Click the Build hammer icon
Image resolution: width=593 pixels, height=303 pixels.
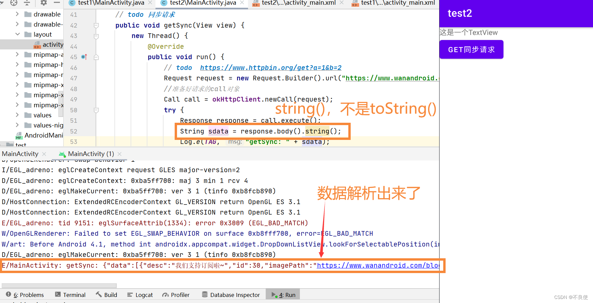point(99,295)
